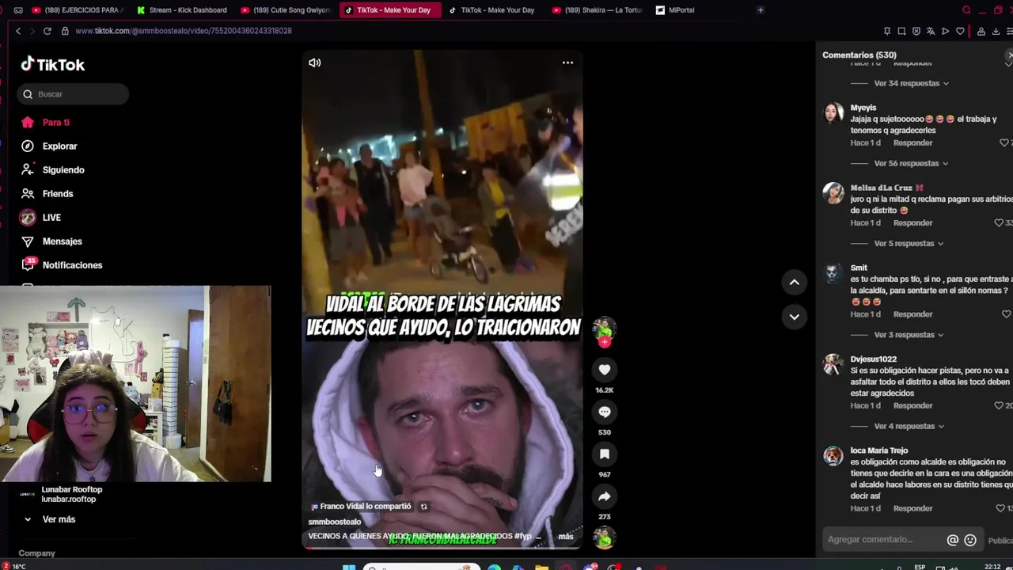Open the smmboostealo profile link

point(334,522)
